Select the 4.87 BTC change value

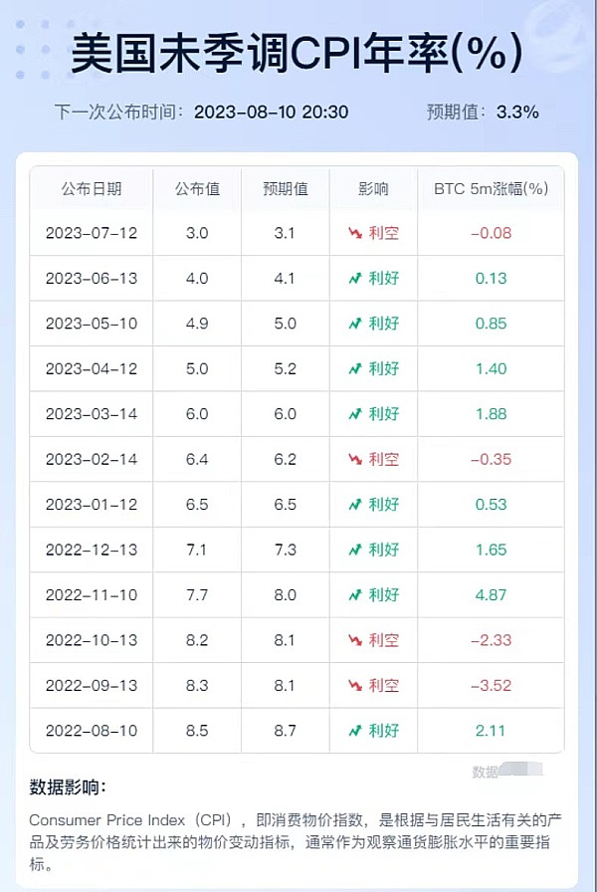(492, 595)
